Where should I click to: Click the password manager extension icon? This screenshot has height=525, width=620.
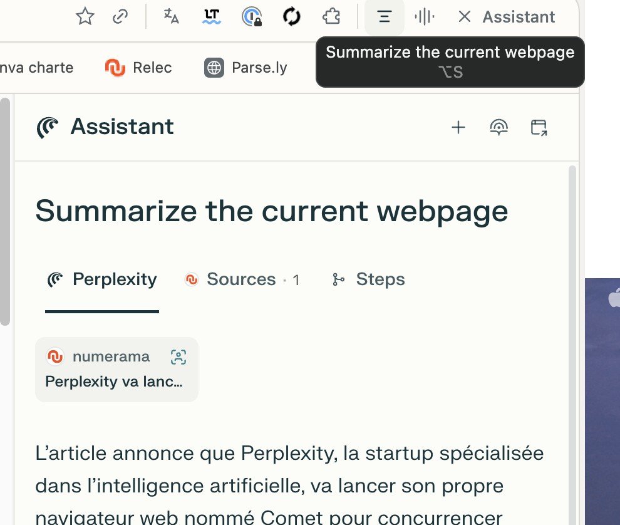[252, 17]
